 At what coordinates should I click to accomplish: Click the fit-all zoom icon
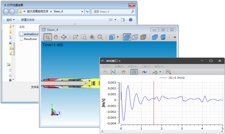(x=100, y=37)
